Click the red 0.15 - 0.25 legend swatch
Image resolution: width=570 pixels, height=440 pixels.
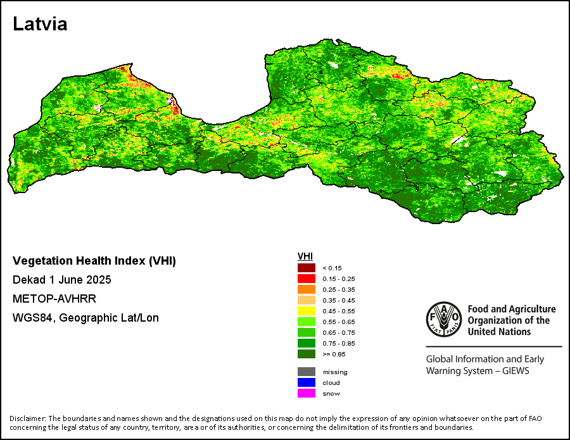tap(307, 279)
